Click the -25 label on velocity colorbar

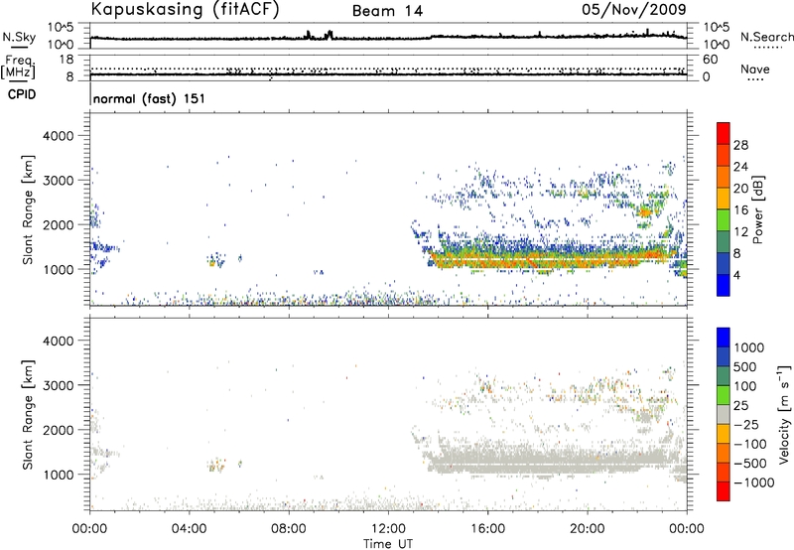[748, 425]
